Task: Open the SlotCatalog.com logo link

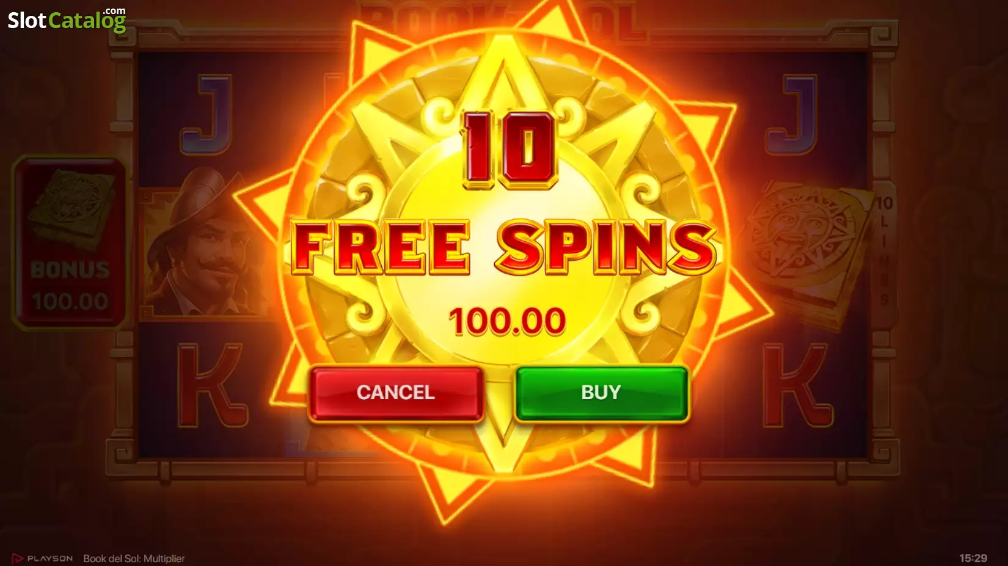Action: coord(67,20)
